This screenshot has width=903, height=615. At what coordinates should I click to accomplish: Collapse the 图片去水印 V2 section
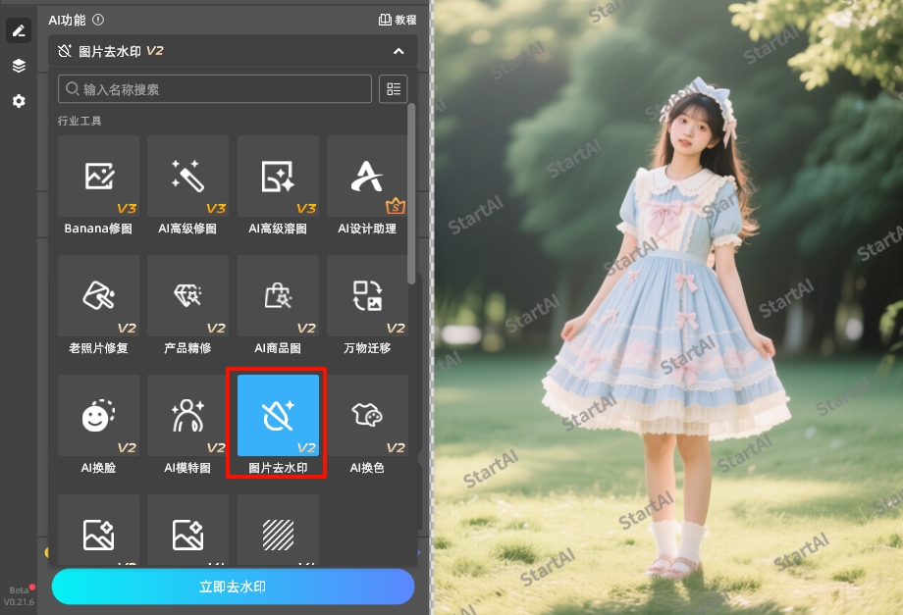tap(398, 52)
